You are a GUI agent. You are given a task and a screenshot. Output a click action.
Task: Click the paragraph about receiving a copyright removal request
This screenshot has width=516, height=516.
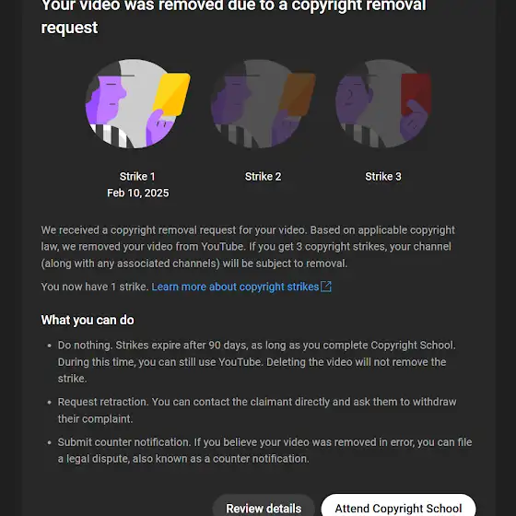pos(248,247)
